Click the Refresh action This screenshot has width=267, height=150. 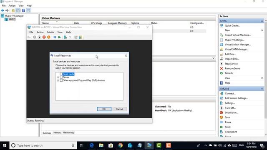coord(229,73)
